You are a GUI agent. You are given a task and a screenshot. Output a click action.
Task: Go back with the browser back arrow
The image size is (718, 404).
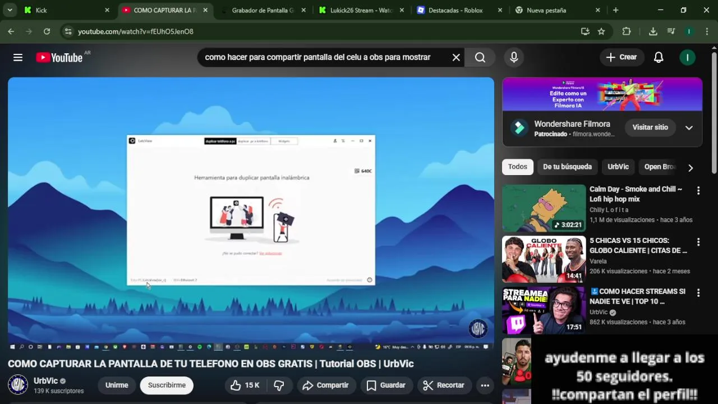tap(11, 31)
